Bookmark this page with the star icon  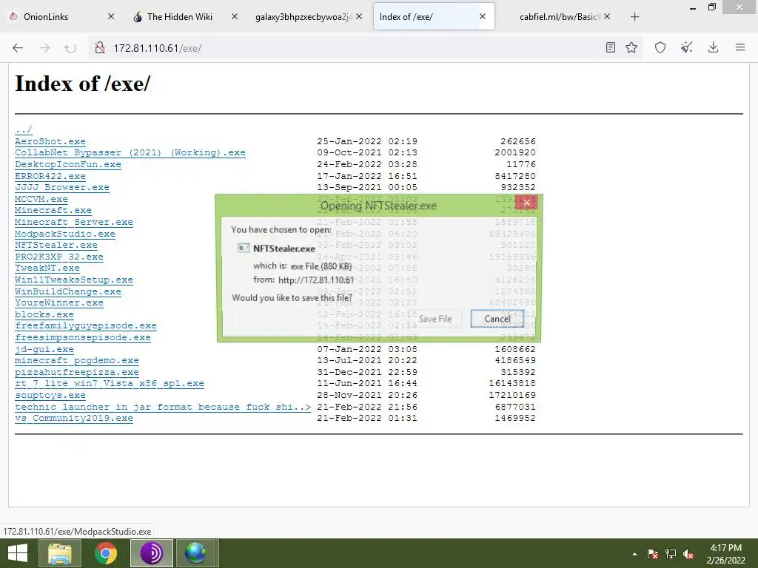coord(631,47)
